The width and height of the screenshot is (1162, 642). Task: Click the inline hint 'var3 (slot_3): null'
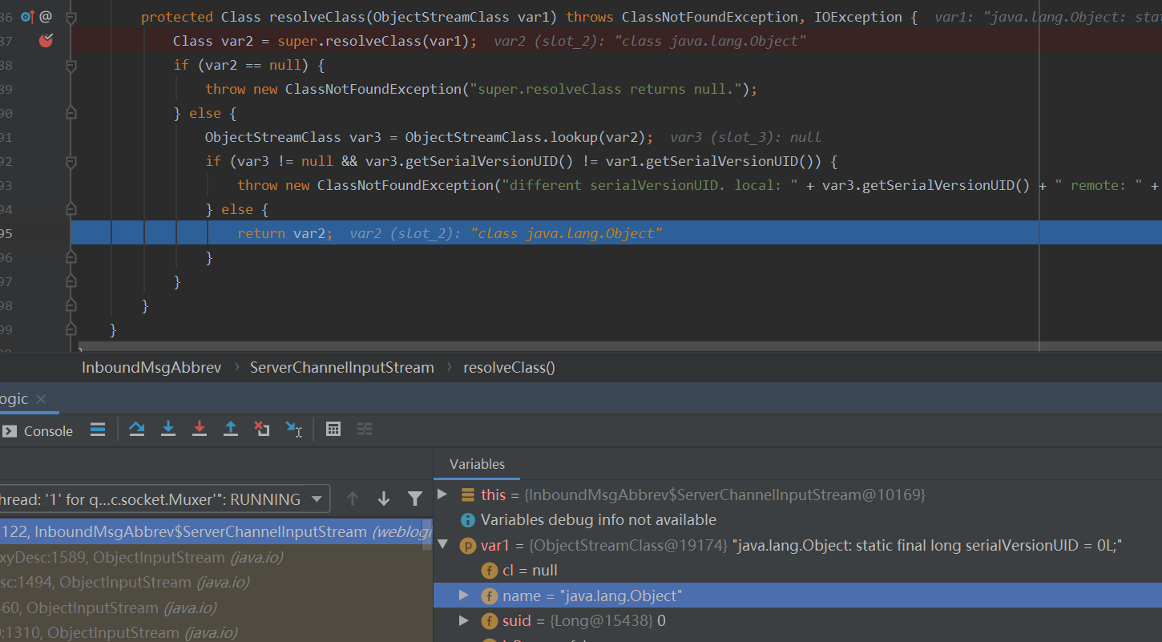(x=746, y=137)
